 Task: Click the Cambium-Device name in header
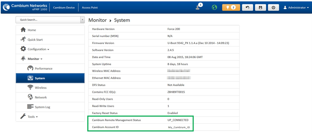(64, 8)
